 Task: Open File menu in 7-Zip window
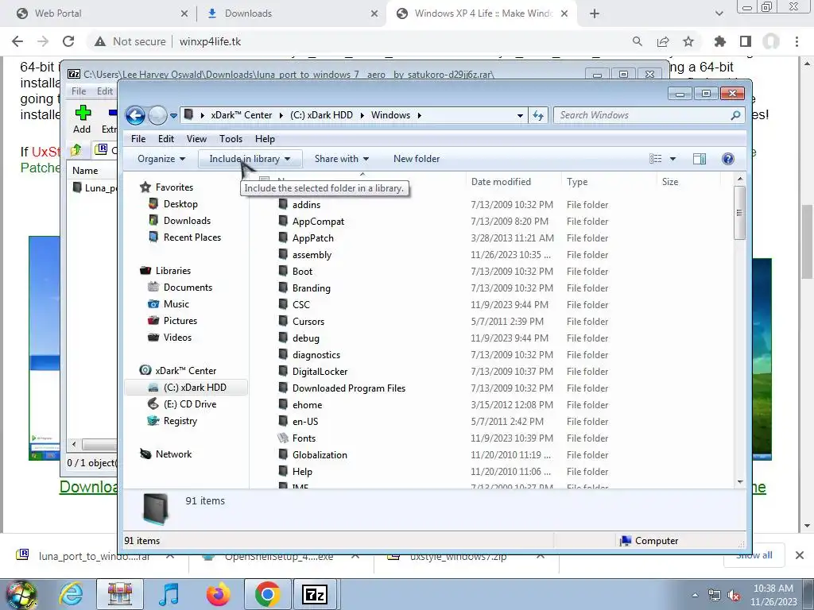[x=79, y=91]
